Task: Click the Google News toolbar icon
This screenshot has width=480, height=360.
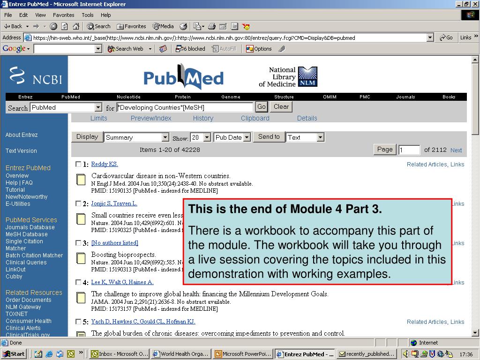Action: 163,49
